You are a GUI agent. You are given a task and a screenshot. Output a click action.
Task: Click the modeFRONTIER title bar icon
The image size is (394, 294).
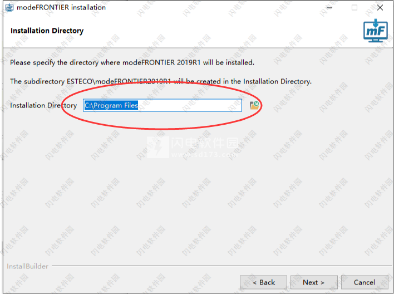pyautogui.click(x=9, y=8)
